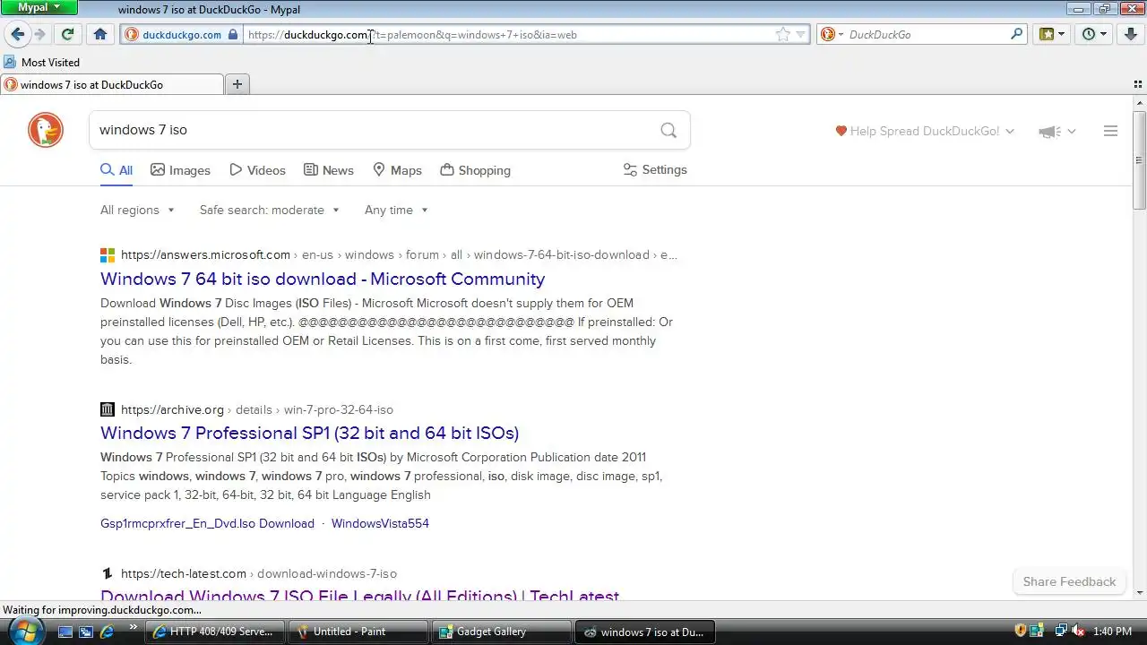This screenshot has height=645, width=1147.
Task: Go back with the Back arrow button
Action: (18, 34)
